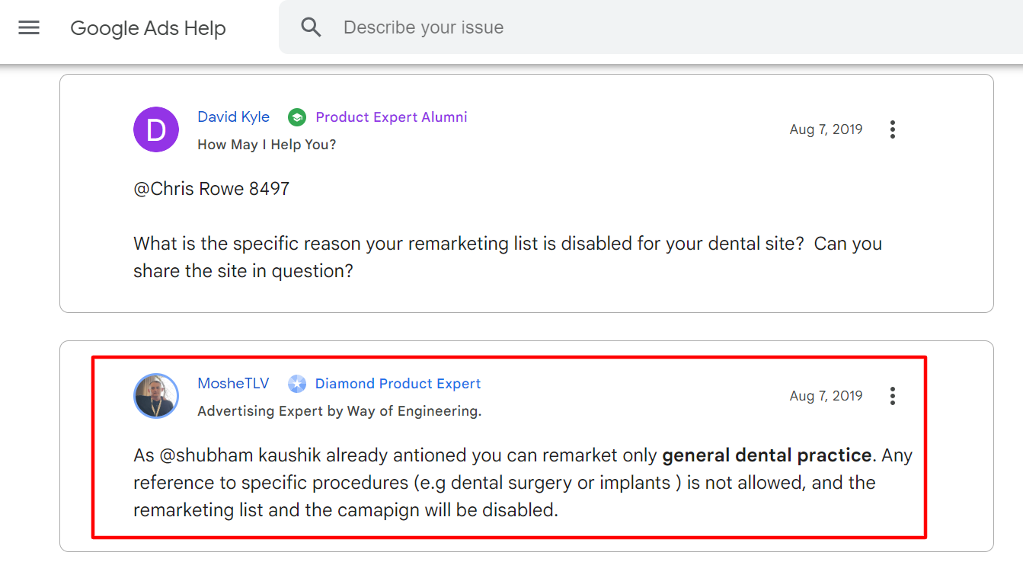The height and width of the screenshot is (565, 1023).
Task: Click the green Product Expert Alumni badge icon
Action: click(x=297, y=117)
